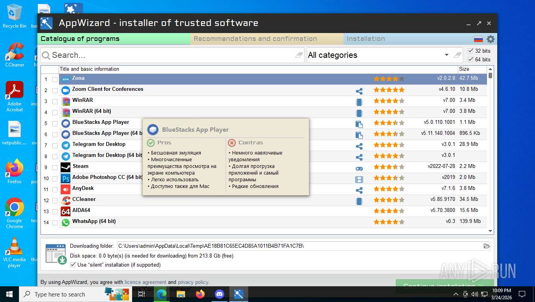The width and height of the screenshot is (535, 302).
Task: Open Microsoft Edge from the taskbar
Action: 162,294
